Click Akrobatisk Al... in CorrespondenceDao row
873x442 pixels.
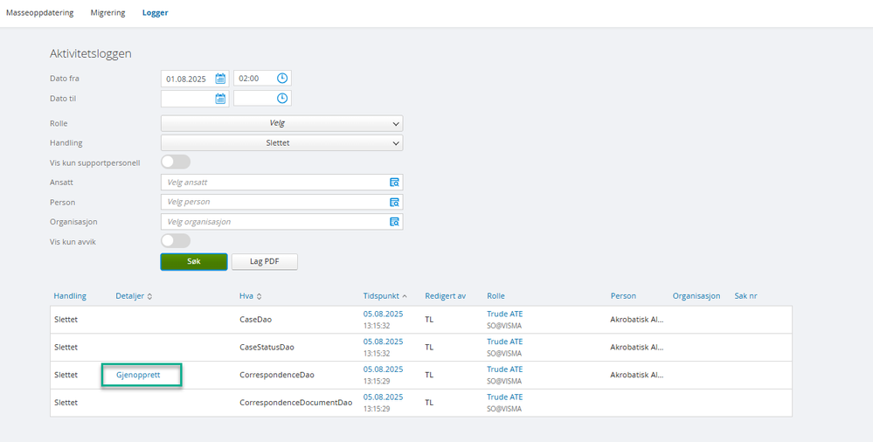[637, 376]
